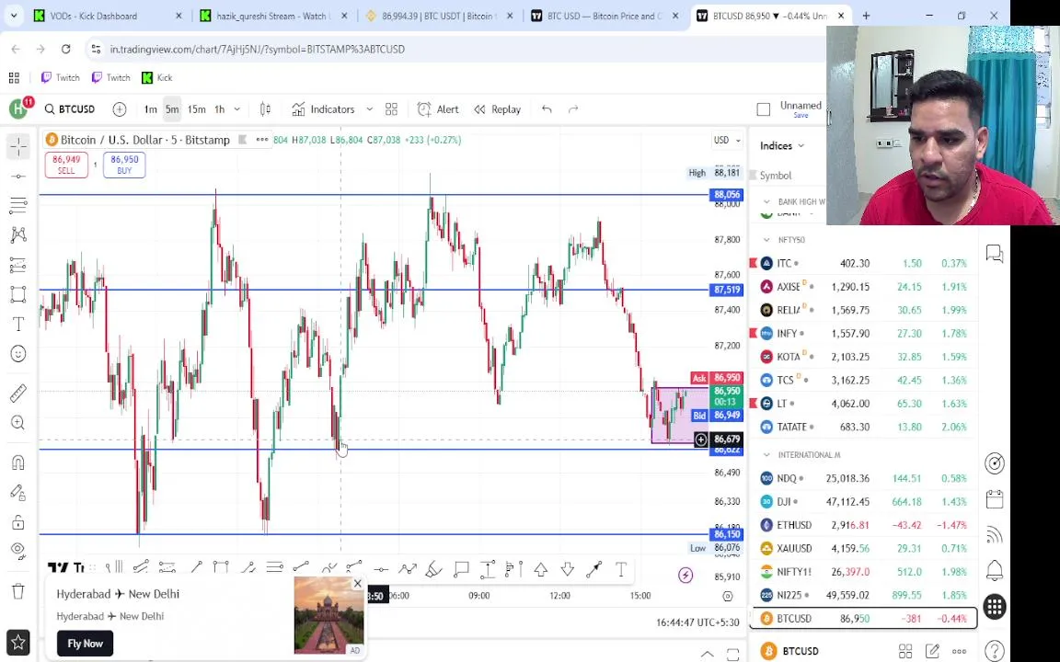Switch to the 5m timeframe

pyautogui.click(x=172, y=108)
